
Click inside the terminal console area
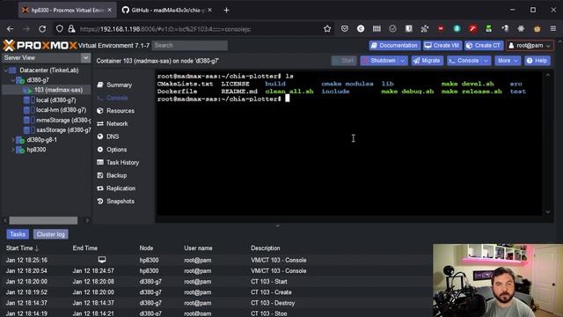348,143
